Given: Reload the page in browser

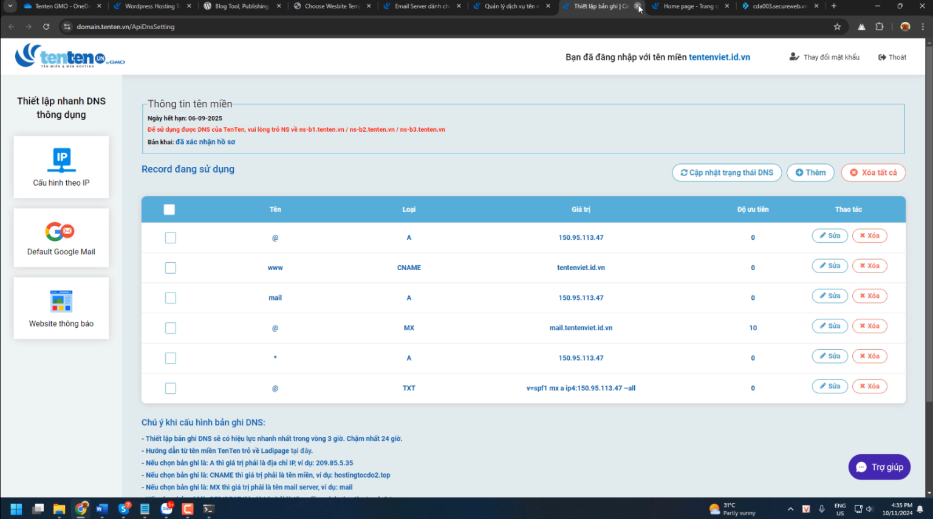Looking at the screenshot, I should point(46,27).
